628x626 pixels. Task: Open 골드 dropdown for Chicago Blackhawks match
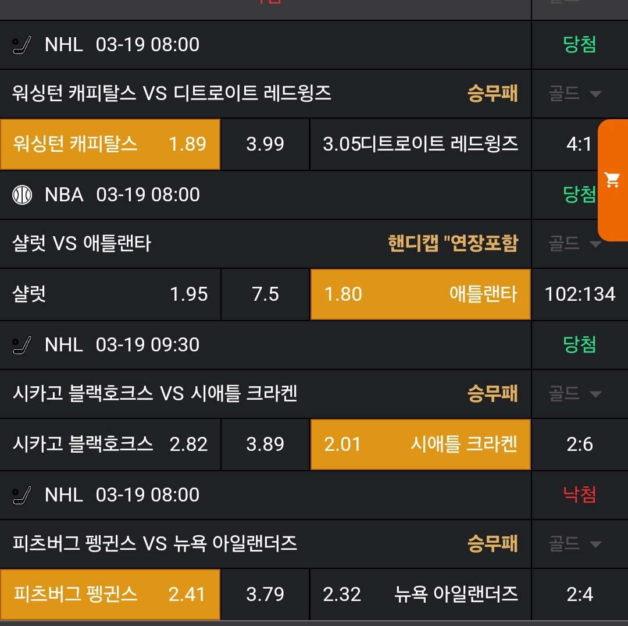pyautogui.click(x=575, y=394)
